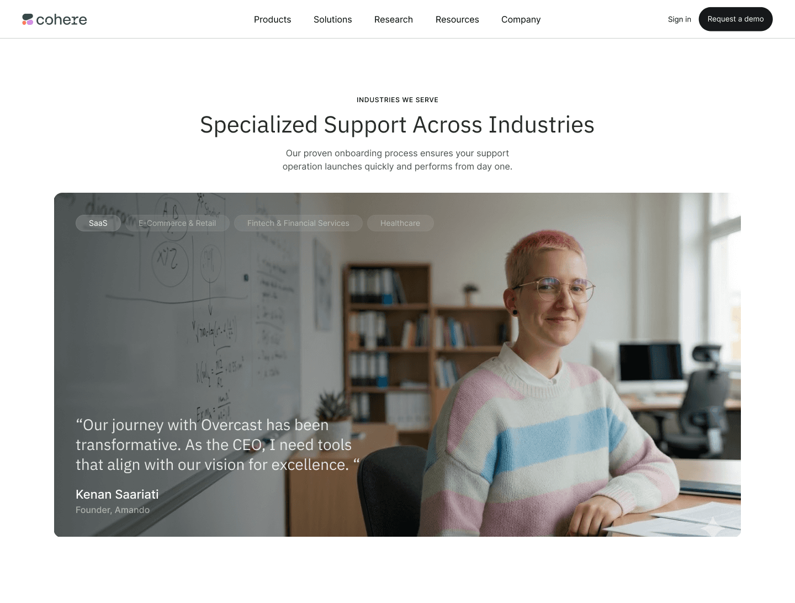This screenshot has width=795, height=603.
Task: Click the Cohere logo icon
Action: (28, 20)
